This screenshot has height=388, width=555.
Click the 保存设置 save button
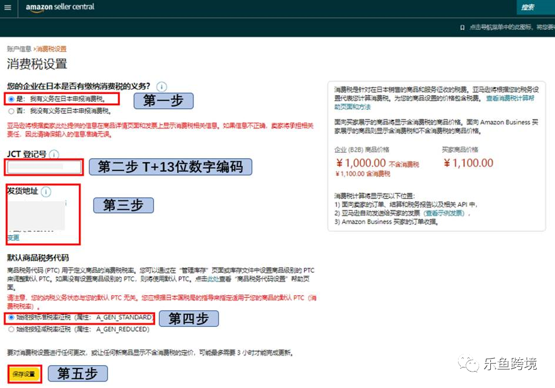[23, 373]
